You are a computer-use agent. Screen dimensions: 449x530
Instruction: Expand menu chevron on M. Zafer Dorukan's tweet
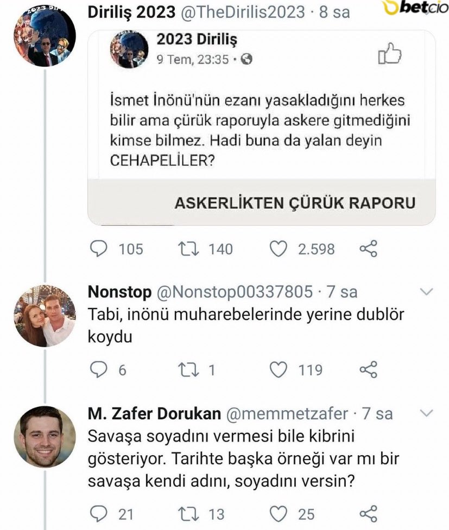click(427, 413)
